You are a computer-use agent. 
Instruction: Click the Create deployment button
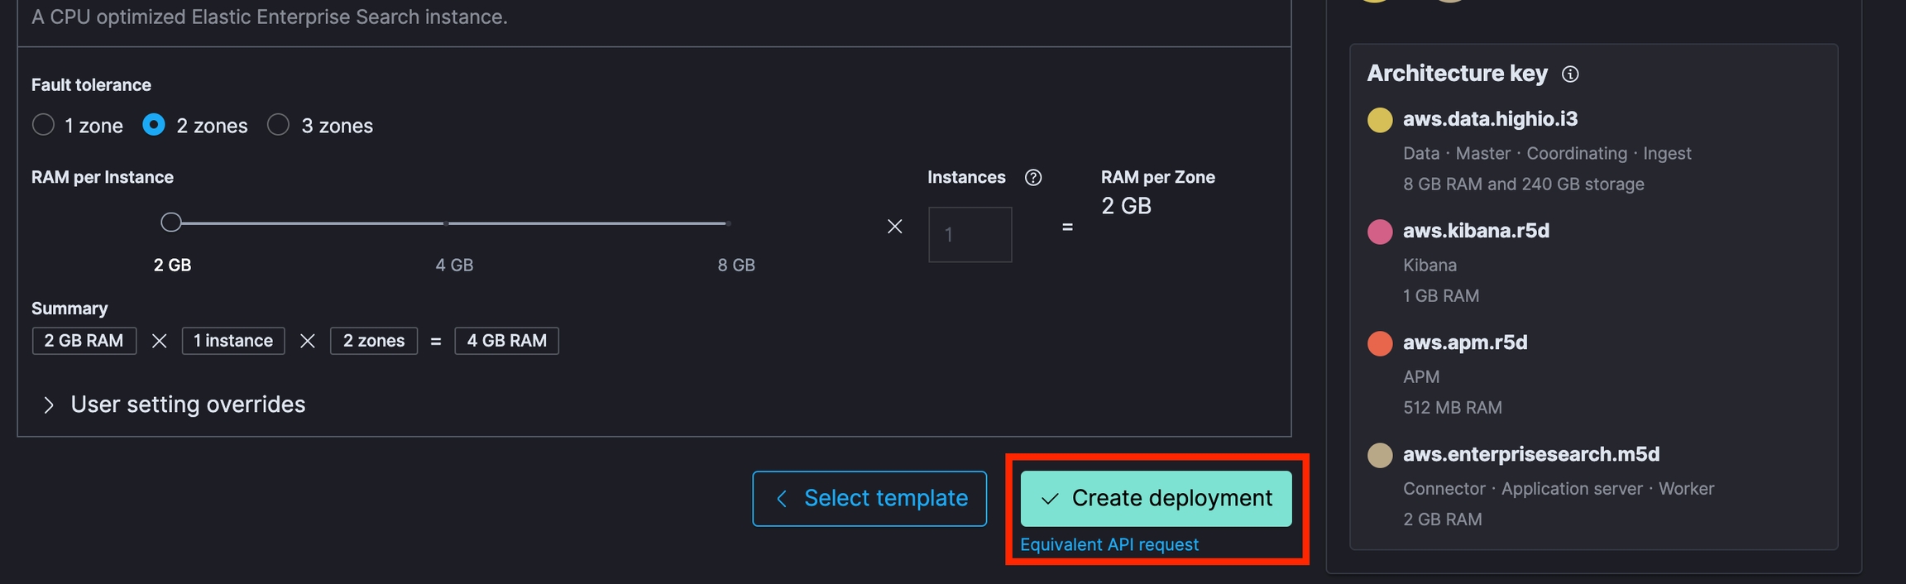pyautogui.click(x=1156, y=499)
